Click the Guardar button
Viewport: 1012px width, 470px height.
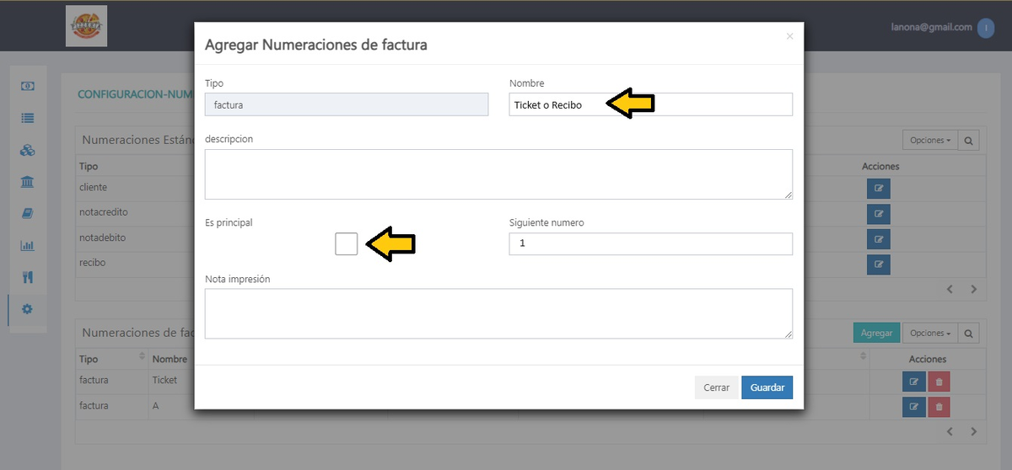(767, 387)
